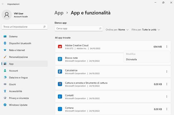174x115 pixels.
Task: Focus the Trova un'impostazione search field
Action: [25, 27]
